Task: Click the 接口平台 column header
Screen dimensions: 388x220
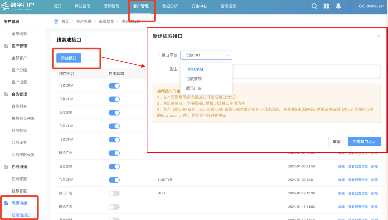Action: tap(67, 74)
